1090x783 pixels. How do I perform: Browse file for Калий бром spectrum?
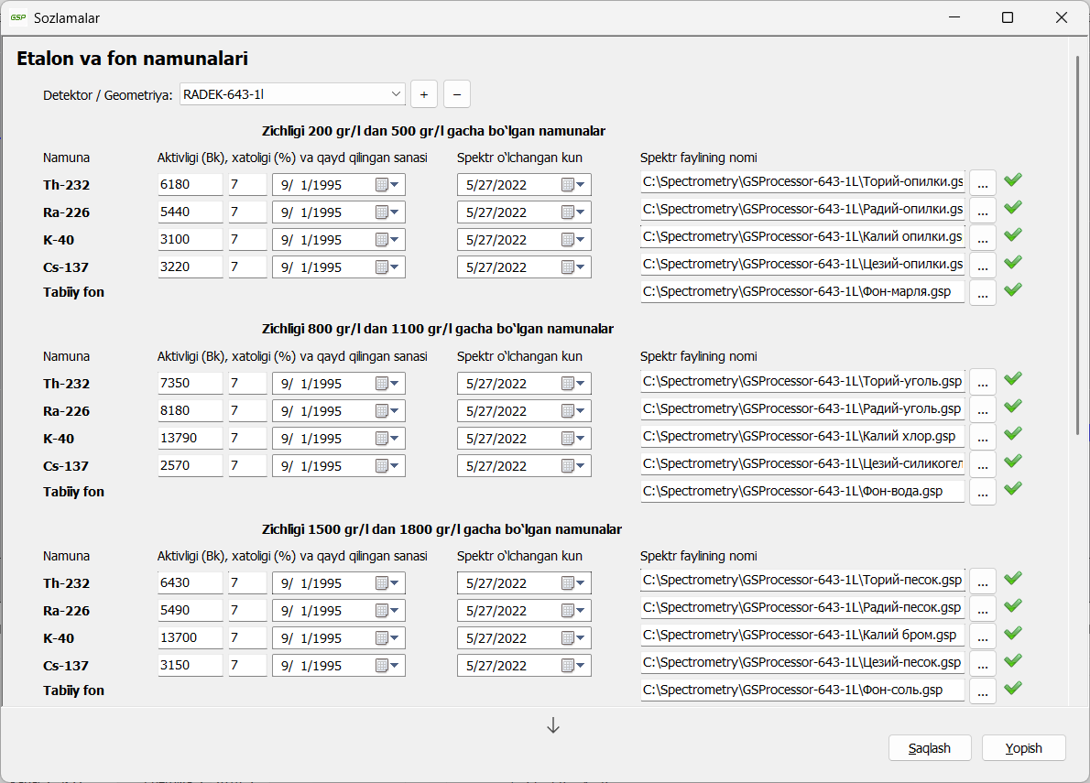click(982, 636)
